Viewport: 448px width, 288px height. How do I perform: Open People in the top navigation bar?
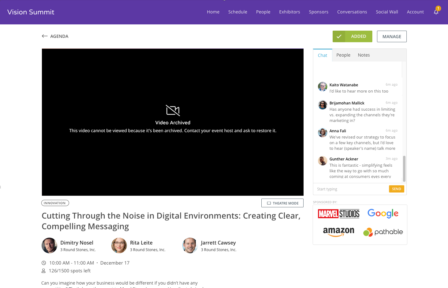tap(263, 12)
